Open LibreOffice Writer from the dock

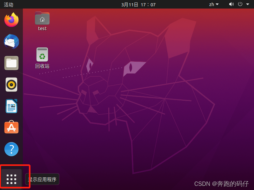pos(11,106)
